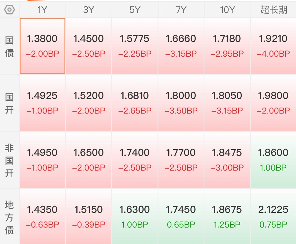Click the 国债 10Y cell 1.7180
The height and width of the screenshot is (244, 296).
[227, 46]
